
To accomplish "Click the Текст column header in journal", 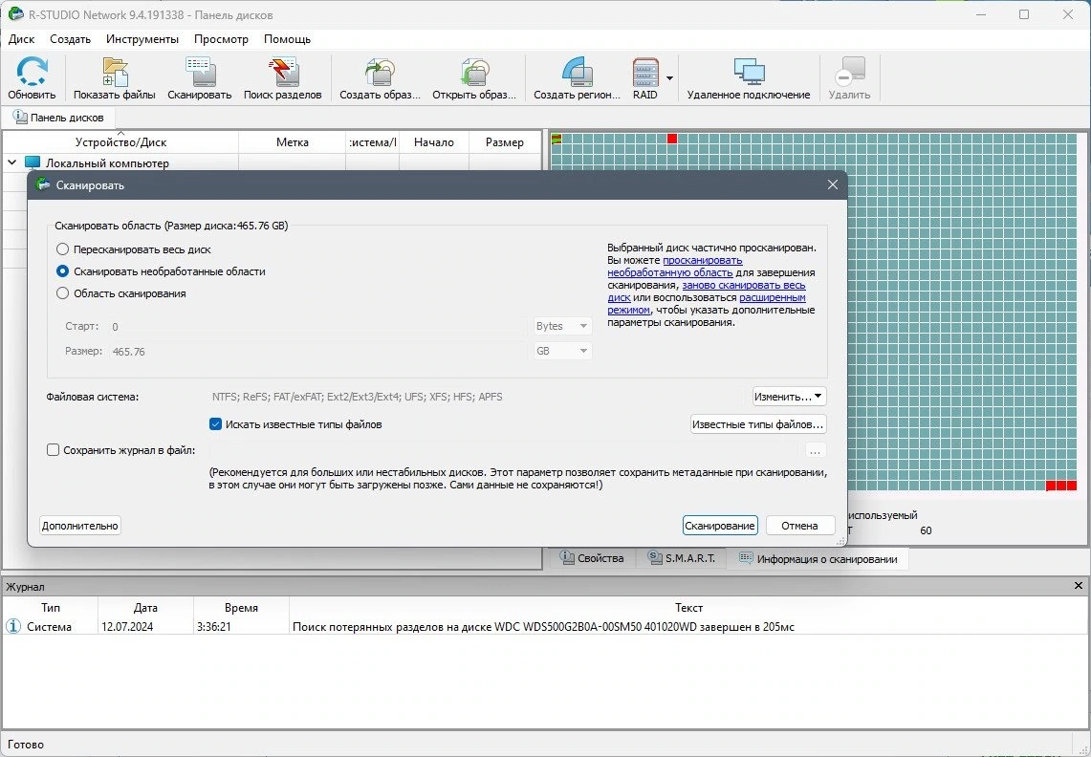I will tap(688, 607).
